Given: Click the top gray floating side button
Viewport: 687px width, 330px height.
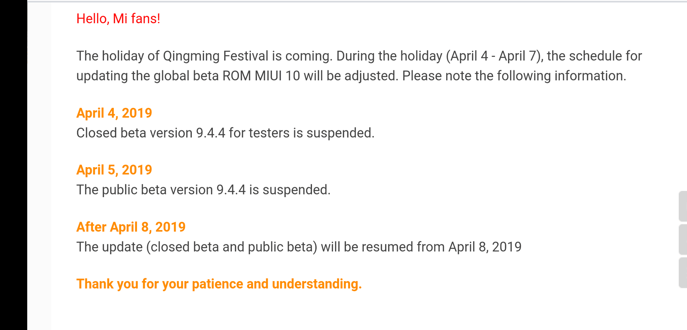Looking at the screenshot, I should pos(683,206).
